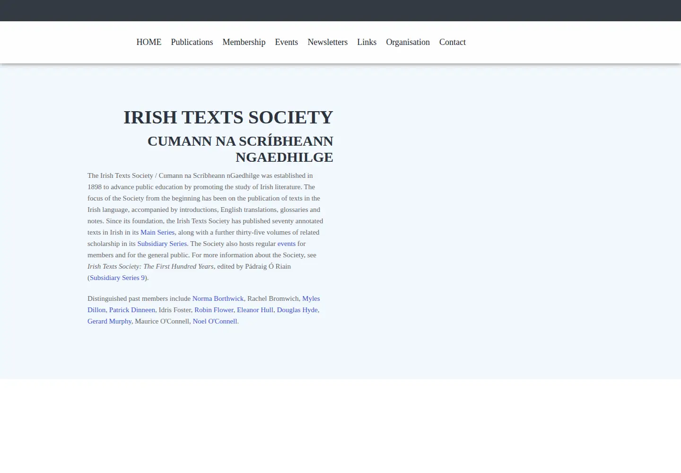This screenshot has height=473, width=681.
Task: Open the Myles Dillon link
Action: 311,298
